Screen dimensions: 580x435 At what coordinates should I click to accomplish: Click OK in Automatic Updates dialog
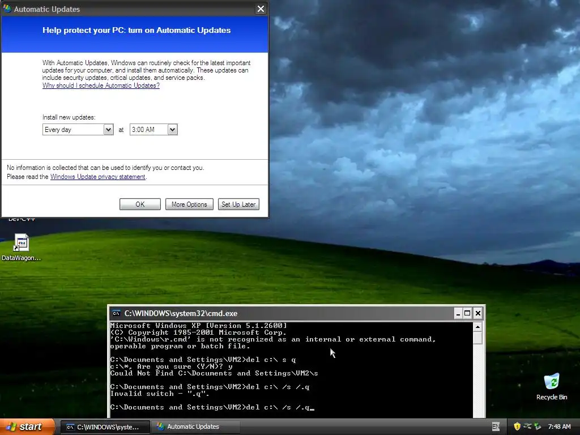pyautogui.click(x=140, y=204)
